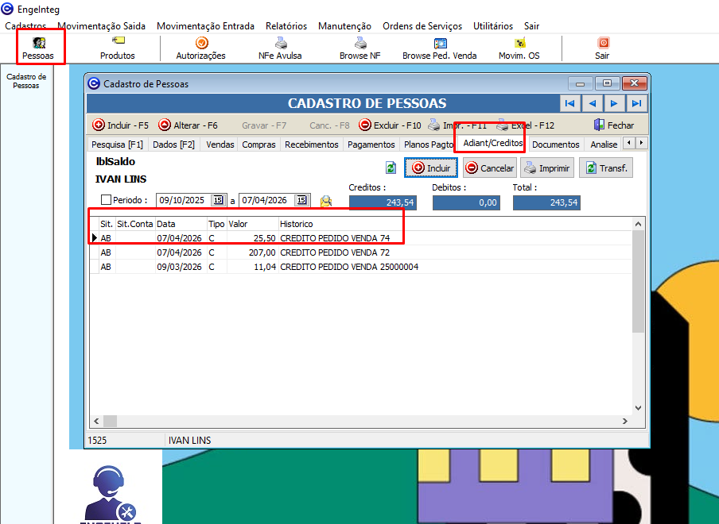Open Browse Ped. Venda icon
This screenshot has height=524, width=719.
(439, 48)
